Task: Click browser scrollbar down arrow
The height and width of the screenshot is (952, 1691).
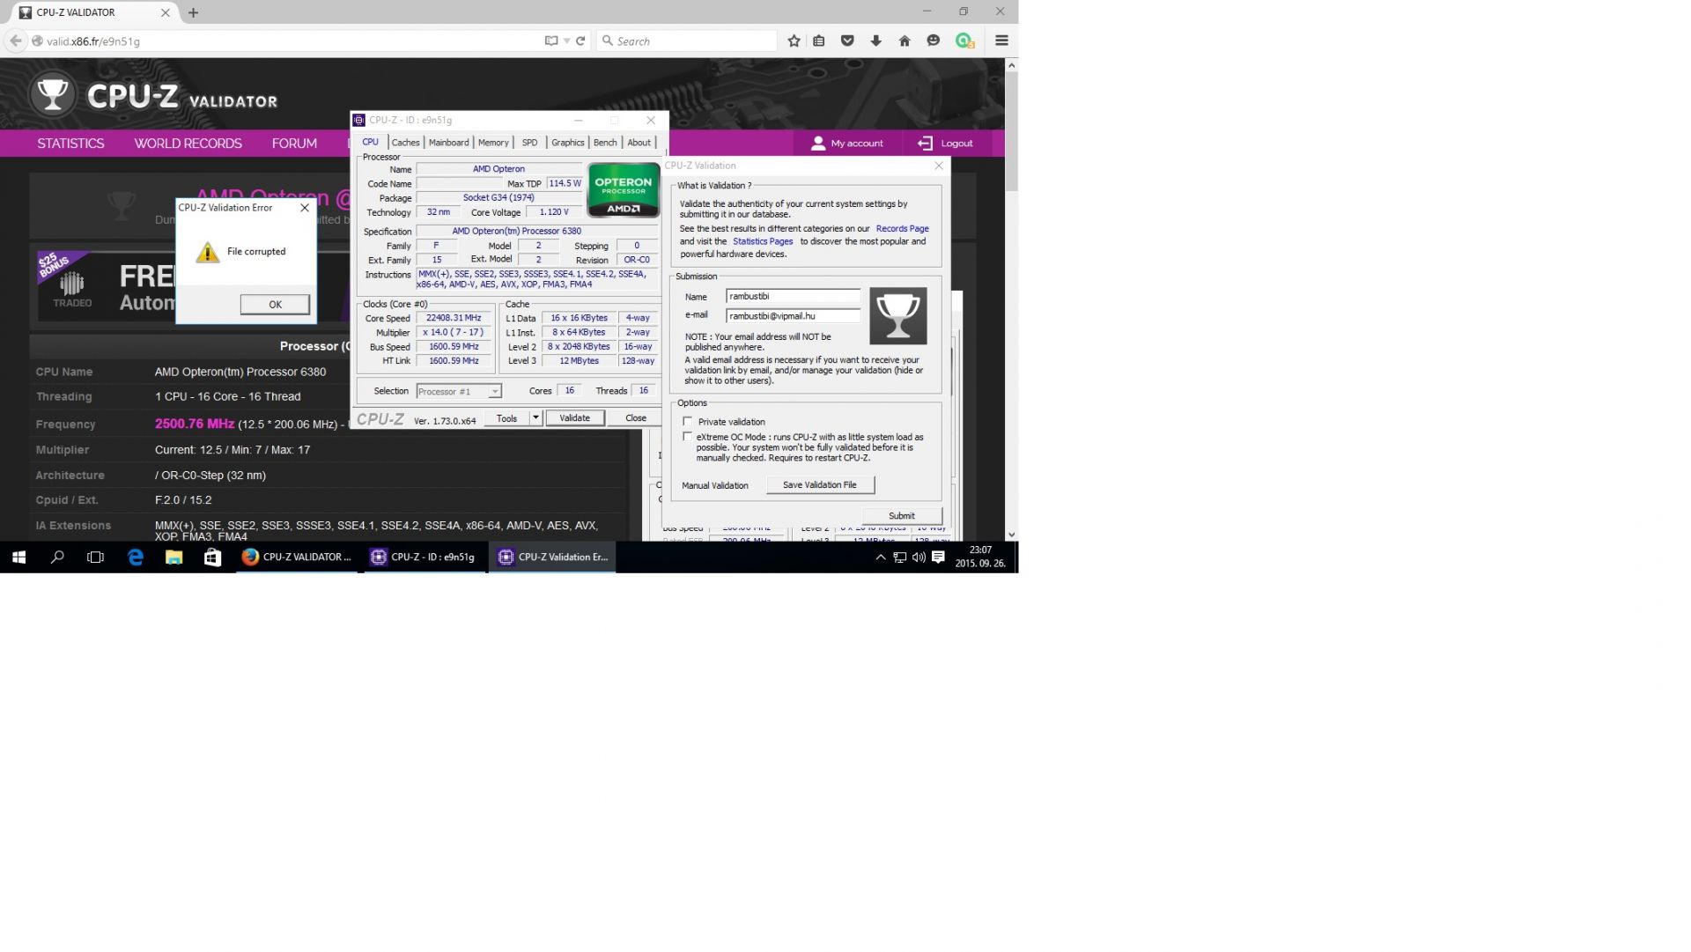Action: 1011,535
